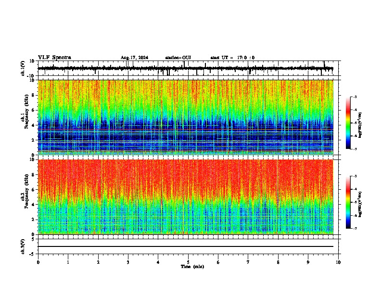Click the "2" kHz tick on ch.2 spectrogram
The image size is (381, 294).
tap(34, 220)
